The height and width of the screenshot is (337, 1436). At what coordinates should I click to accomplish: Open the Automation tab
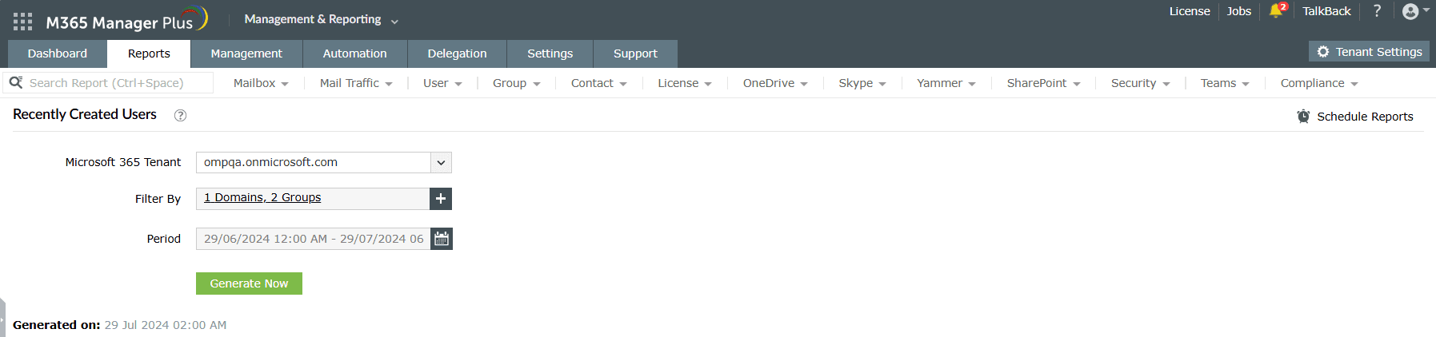point(355,54)
